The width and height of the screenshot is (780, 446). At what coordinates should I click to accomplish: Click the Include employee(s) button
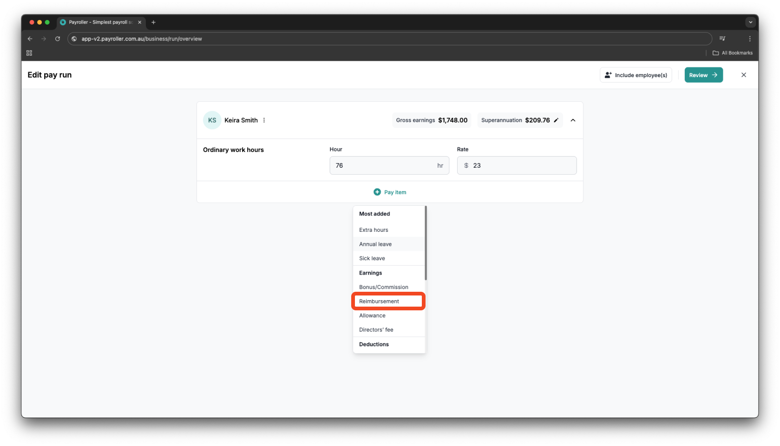pyautogui.click(x=636, y=75)
